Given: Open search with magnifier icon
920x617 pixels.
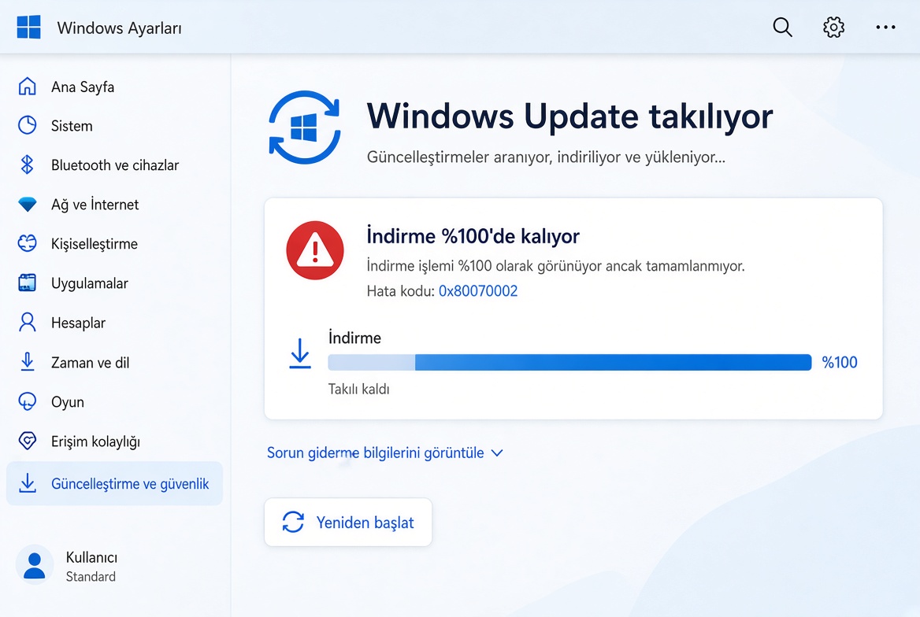Looking at the screenshot, I should 782,27.
